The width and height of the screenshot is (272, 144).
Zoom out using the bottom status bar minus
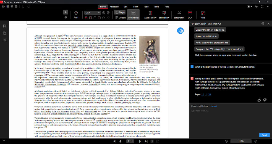click(x=226, y=141)
